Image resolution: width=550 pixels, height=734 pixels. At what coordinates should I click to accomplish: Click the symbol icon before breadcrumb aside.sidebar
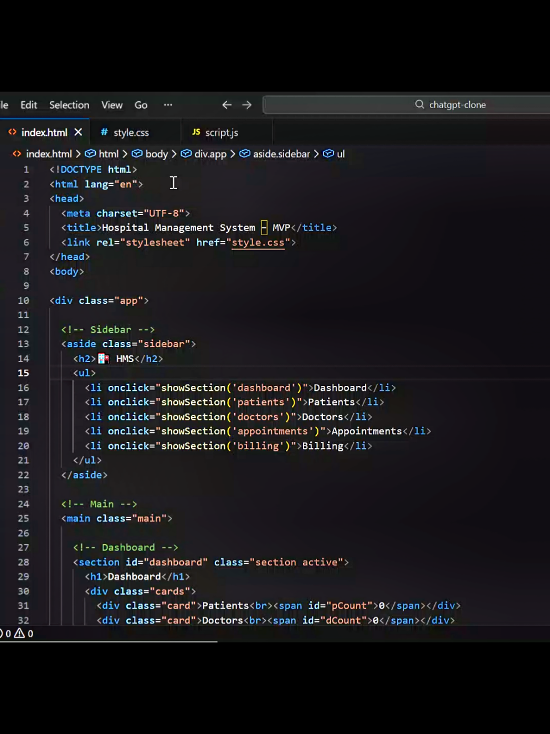coord(245,154)
